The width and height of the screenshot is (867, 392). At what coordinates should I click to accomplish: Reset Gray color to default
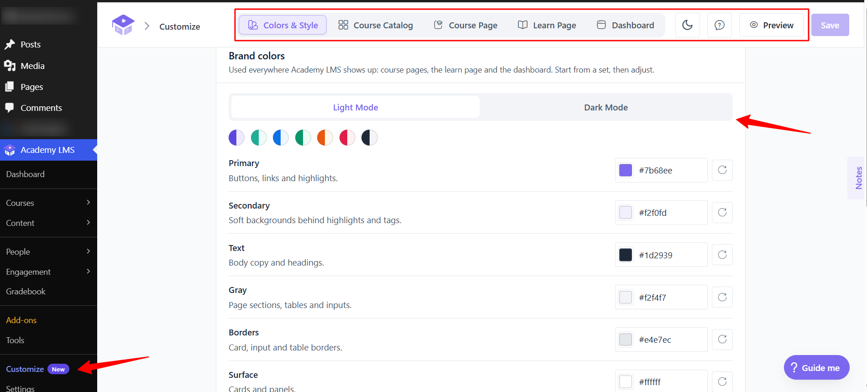pos(722,297)
